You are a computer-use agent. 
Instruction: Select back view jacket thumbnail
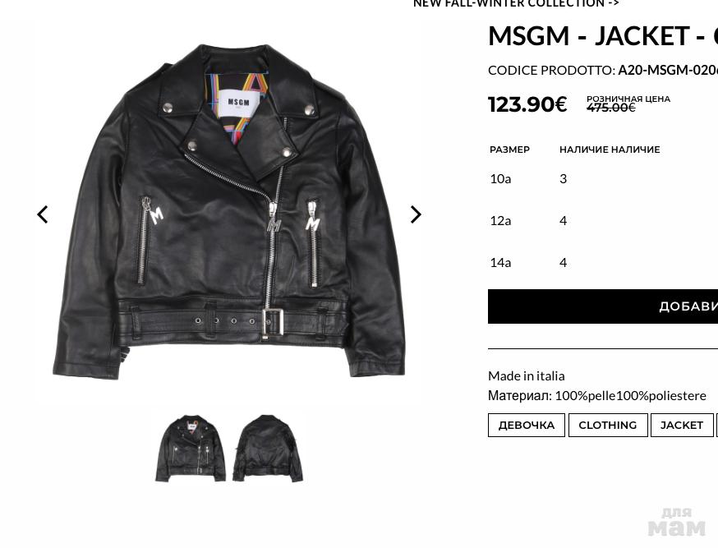pos(268,449)
